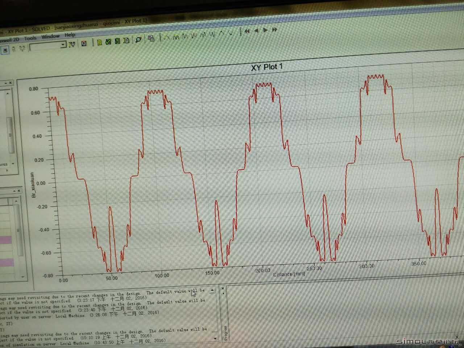Close the lower left side panel
The image size is (464, 348).
point(20,190)
